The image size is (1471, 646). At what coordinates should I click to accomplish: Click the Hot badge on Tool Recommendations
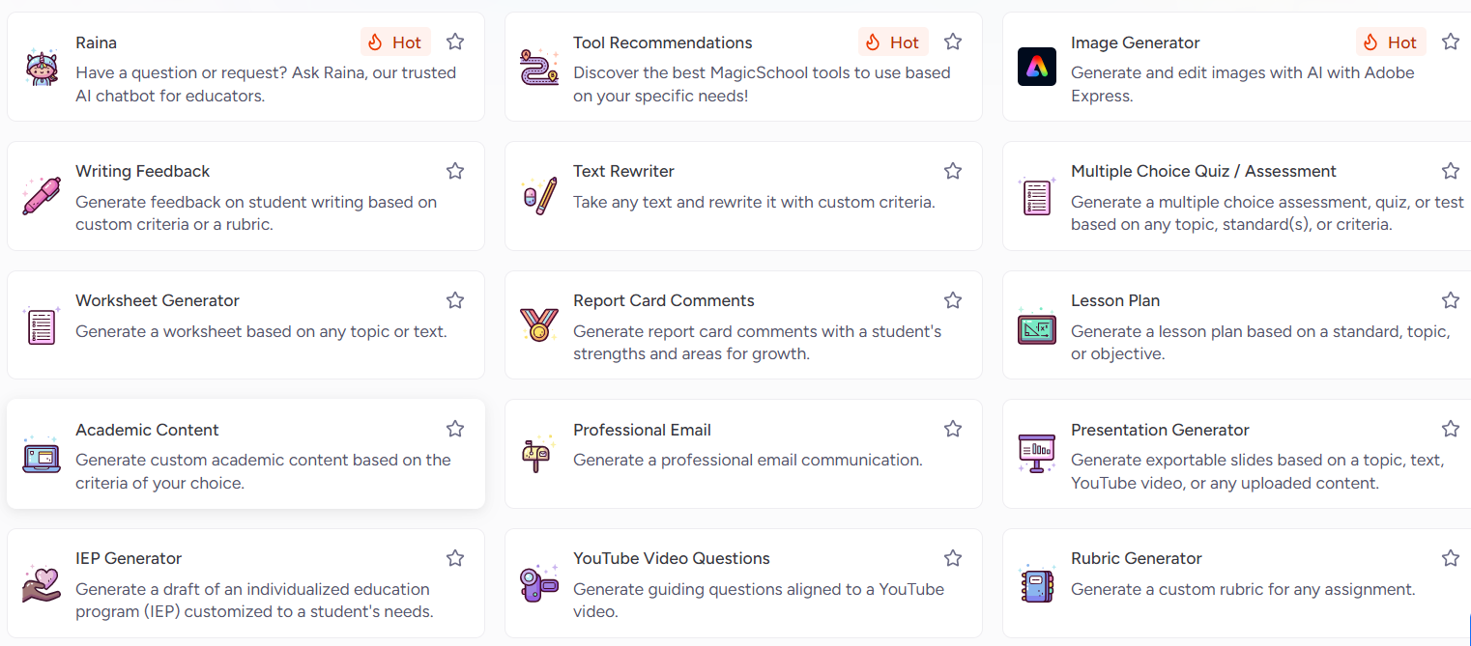click(892, 42)
